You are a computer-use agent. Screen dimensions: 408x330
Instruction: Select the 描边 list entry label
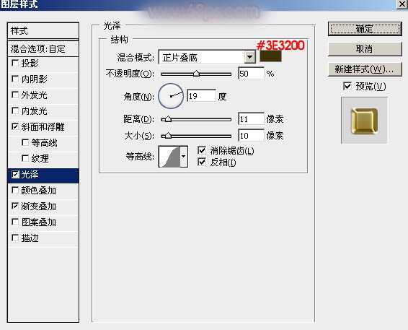click(x=30, y=238)
